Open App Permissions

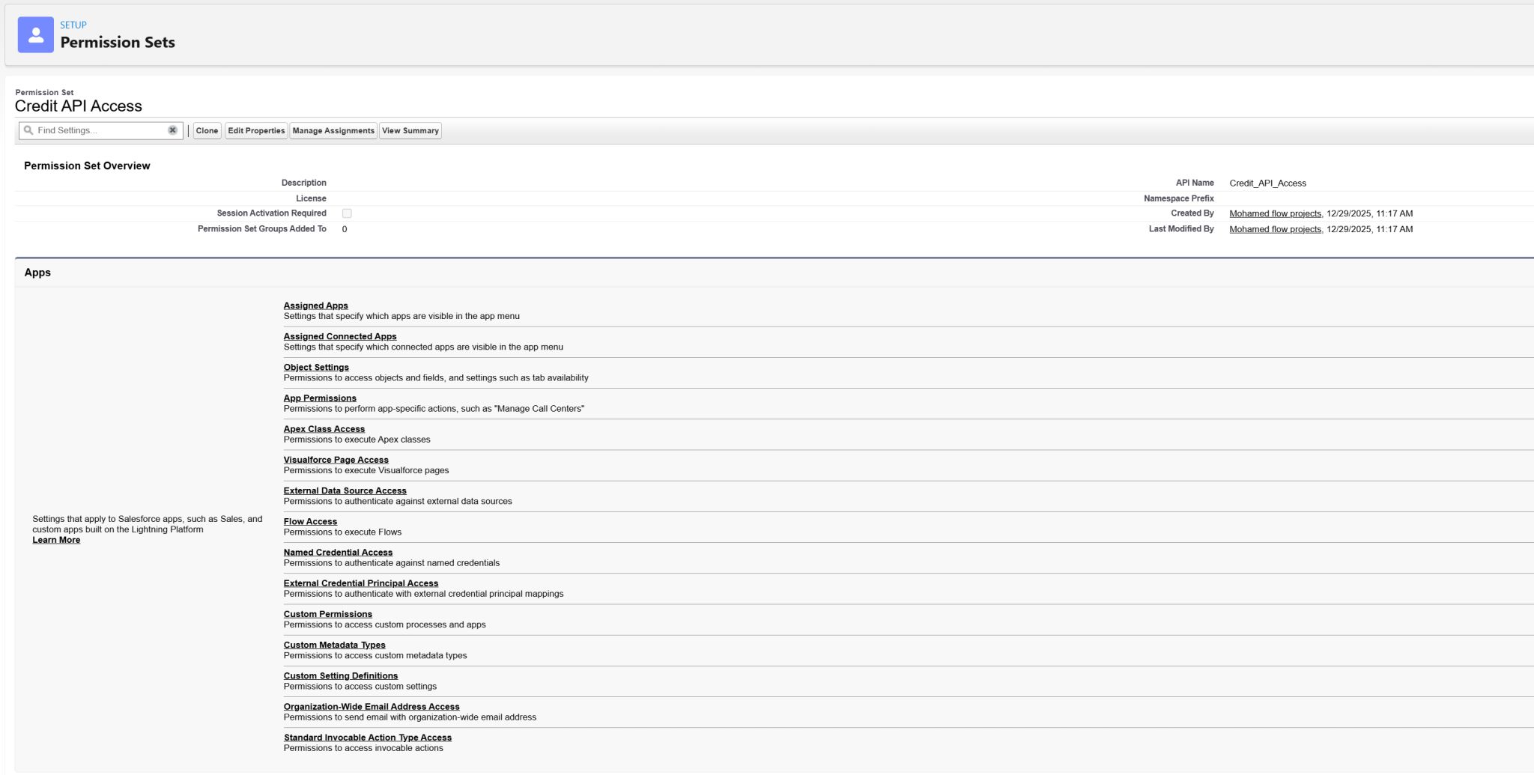[320, 398]
